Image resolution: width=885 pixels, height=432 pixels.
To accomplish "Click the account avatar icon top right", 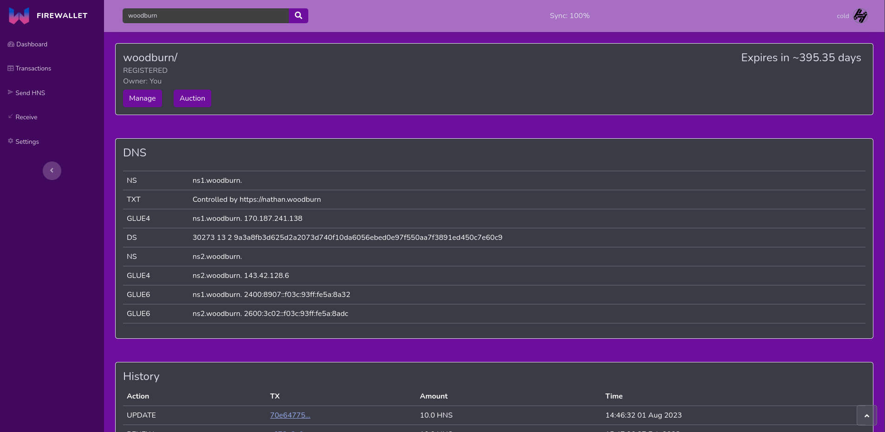I will point(860,15).
